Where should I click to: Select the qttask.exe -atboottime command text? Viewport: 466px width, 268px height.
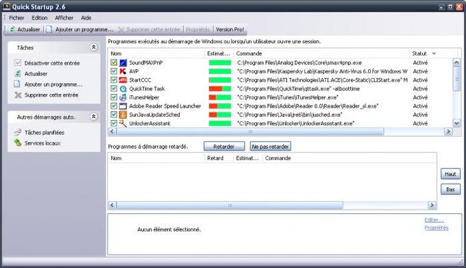[x=298, y=88]
